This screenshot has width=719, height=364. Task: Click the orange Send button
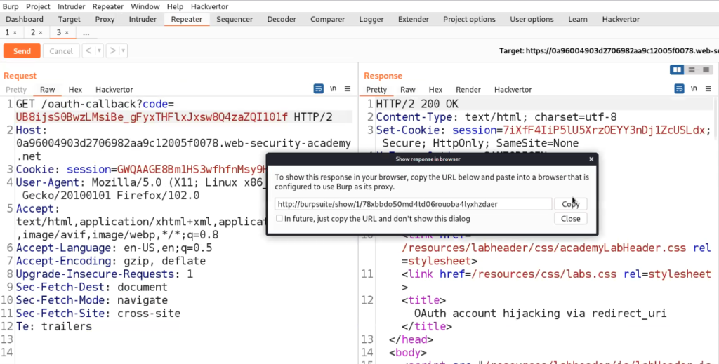click(x=22, y=51)
